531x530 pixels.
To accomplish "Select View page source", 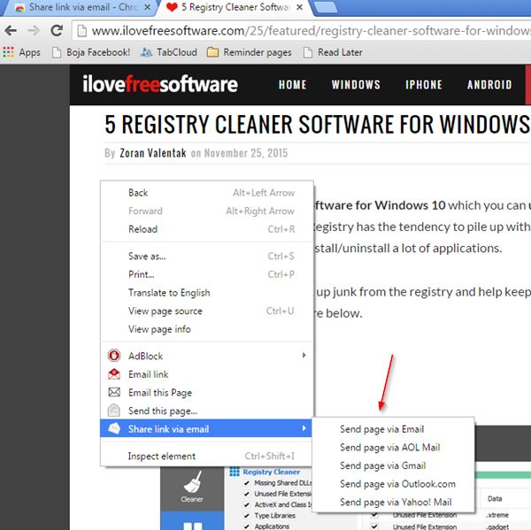I will coord(206,311).
